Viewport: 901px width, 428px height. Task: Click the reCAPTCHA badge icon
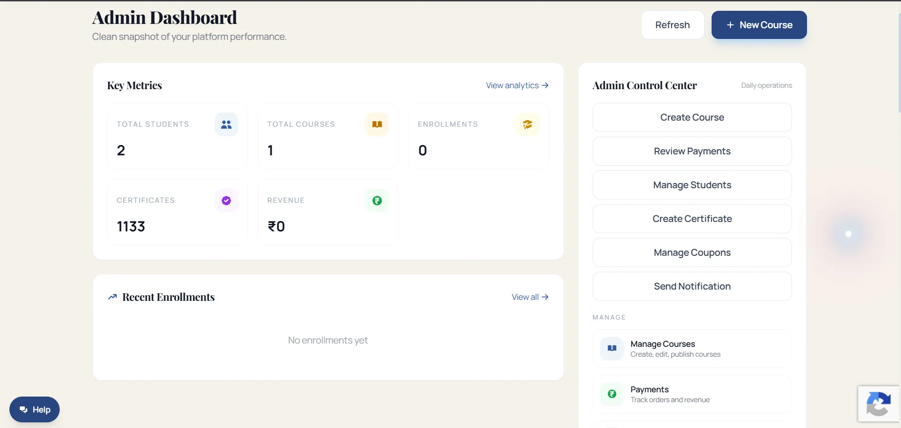(x=878, y=404)
